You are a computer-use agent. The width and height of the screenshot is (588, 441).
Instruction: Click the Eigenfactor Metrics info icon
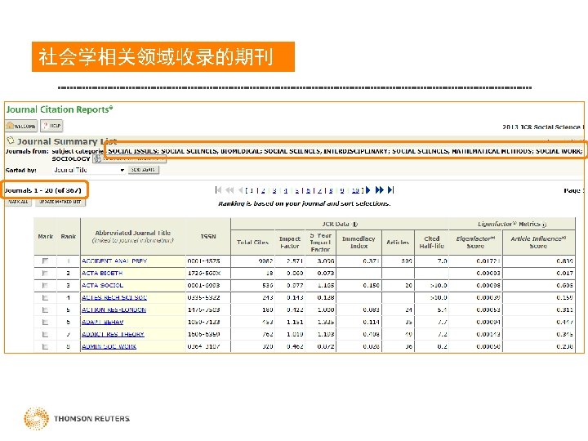pyautogui.click(x=544, y=225)
